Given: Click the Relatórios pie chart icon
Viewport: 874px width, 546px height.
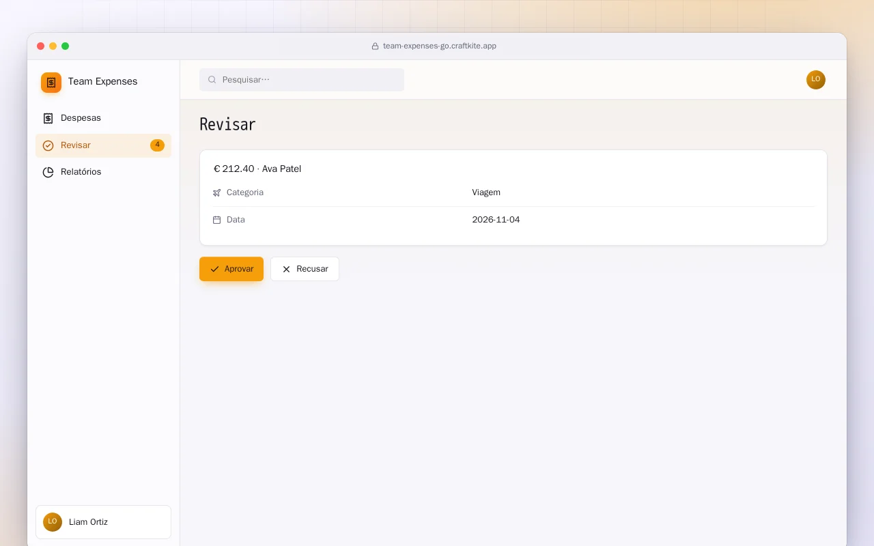Looking at the screenshot, I should 48,172.
